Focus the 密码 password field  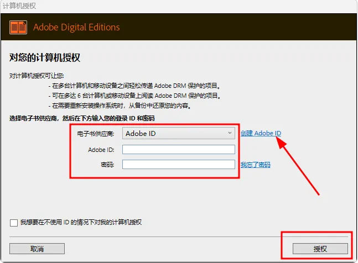pos(179,164)
